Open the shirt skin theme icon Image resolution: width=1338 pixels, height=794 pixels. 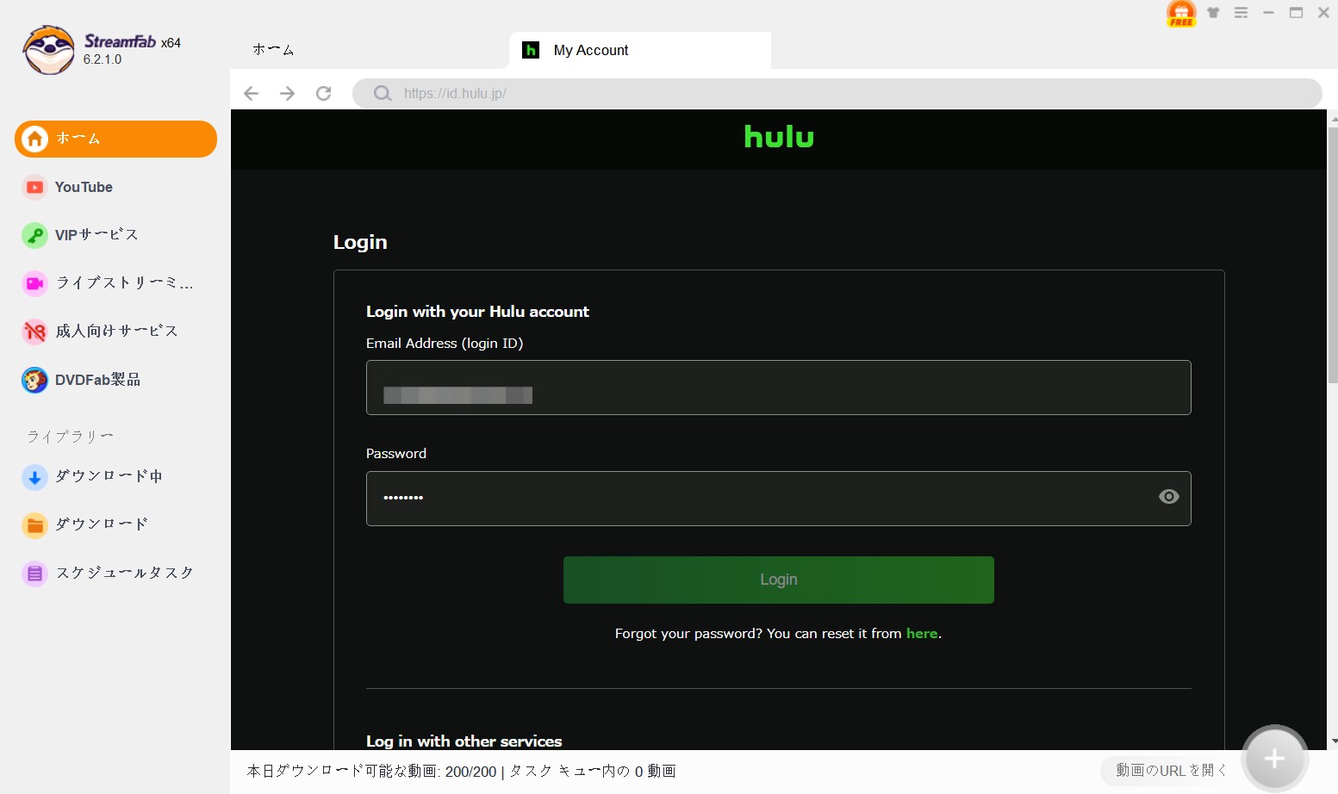pyautogui.click(x=1213, y=13)
